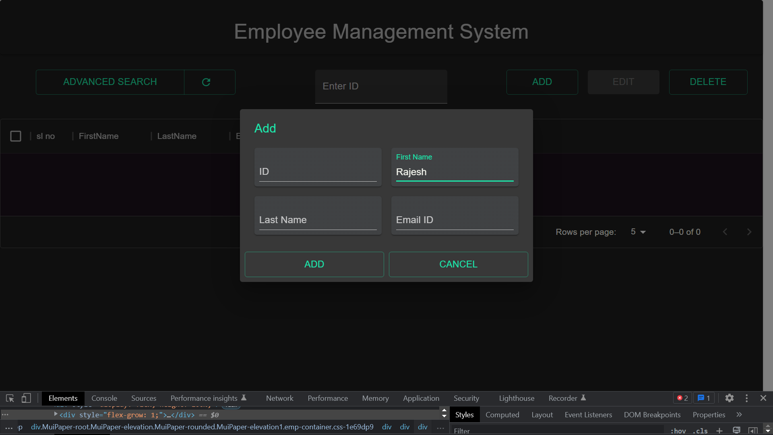This screenshot has width=773, height=435.
Task: Click the element rendering emulation icon
Action: tap(736, 431)
